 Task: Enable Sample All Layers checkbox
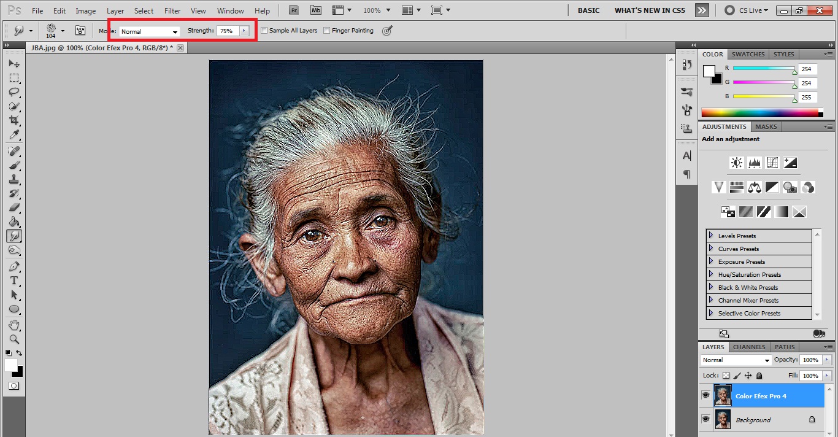(264, 31)
